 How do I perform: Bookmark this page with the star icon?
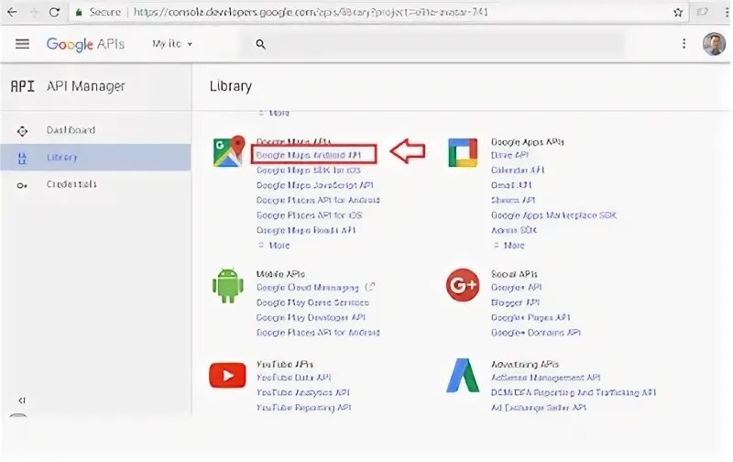click(678, 12)
